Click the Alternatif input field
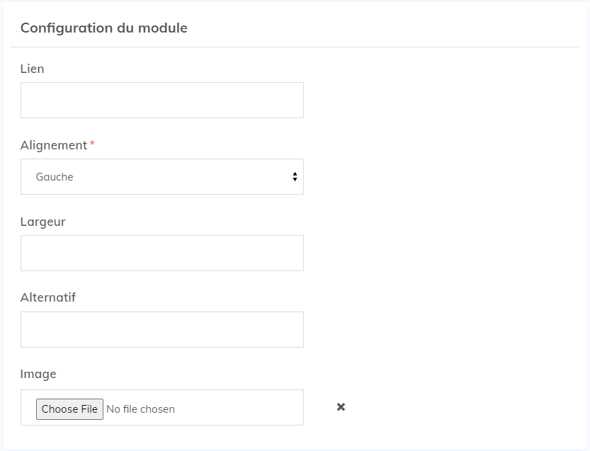 point(161,329)
